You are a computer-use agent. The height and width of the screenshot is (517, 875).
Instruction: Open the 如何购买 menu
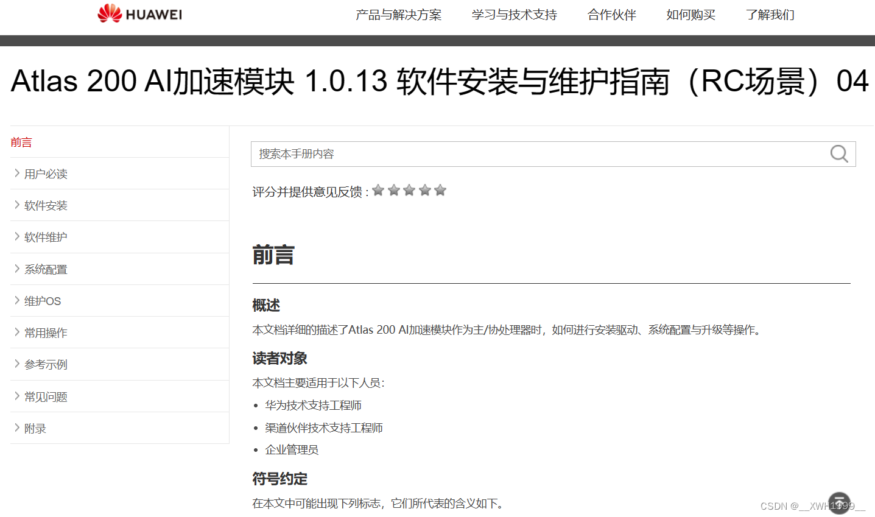point(691,15)
